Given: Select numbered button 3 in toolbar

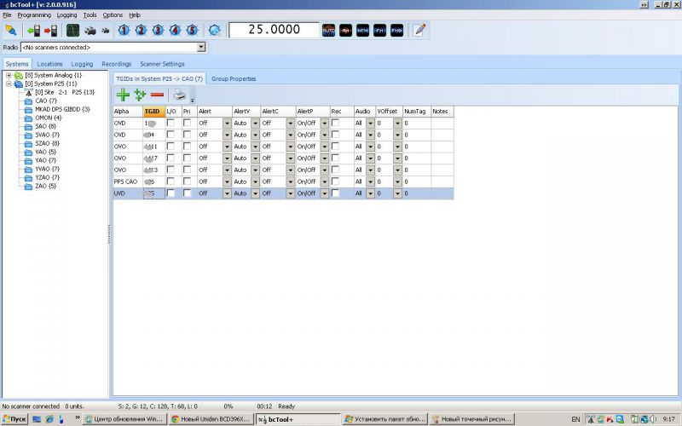Looking at the screenshot, I should click(158, 31).
